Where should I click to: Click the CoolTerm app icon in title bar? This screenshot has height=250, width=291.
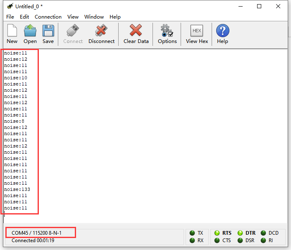click(10, 6)
